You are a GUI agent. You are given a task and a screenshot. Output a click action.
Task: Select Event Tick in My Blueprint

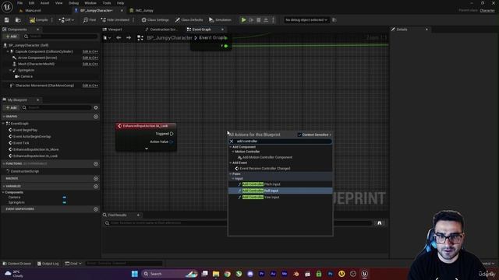tap(21, 143)
